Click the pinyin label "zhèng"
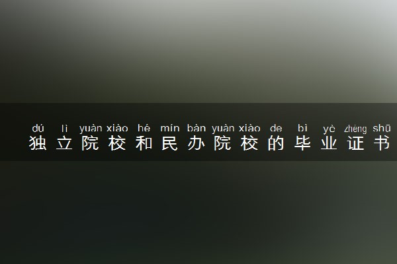Viewport: 397px width, 264px height. 355,129
